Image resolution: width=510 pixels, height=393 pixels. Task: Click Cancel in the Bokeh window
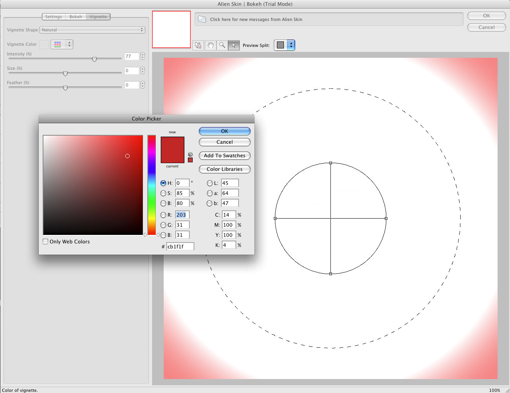(486, 28)
